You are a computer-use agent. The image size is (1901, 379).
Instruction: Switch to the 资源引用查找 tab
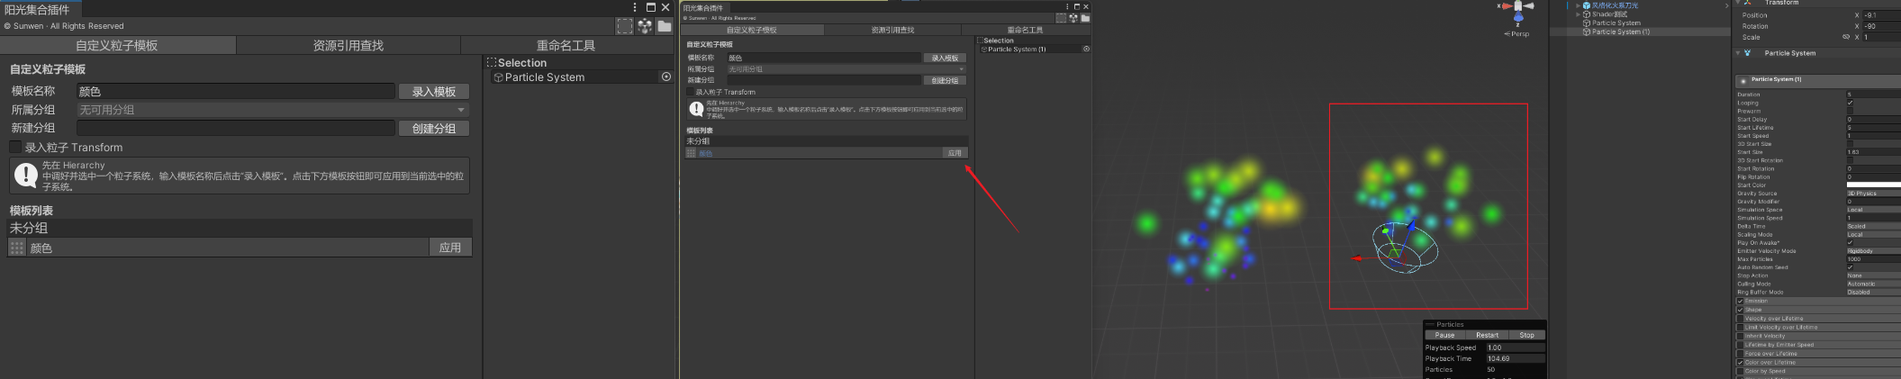click(349, 45)
